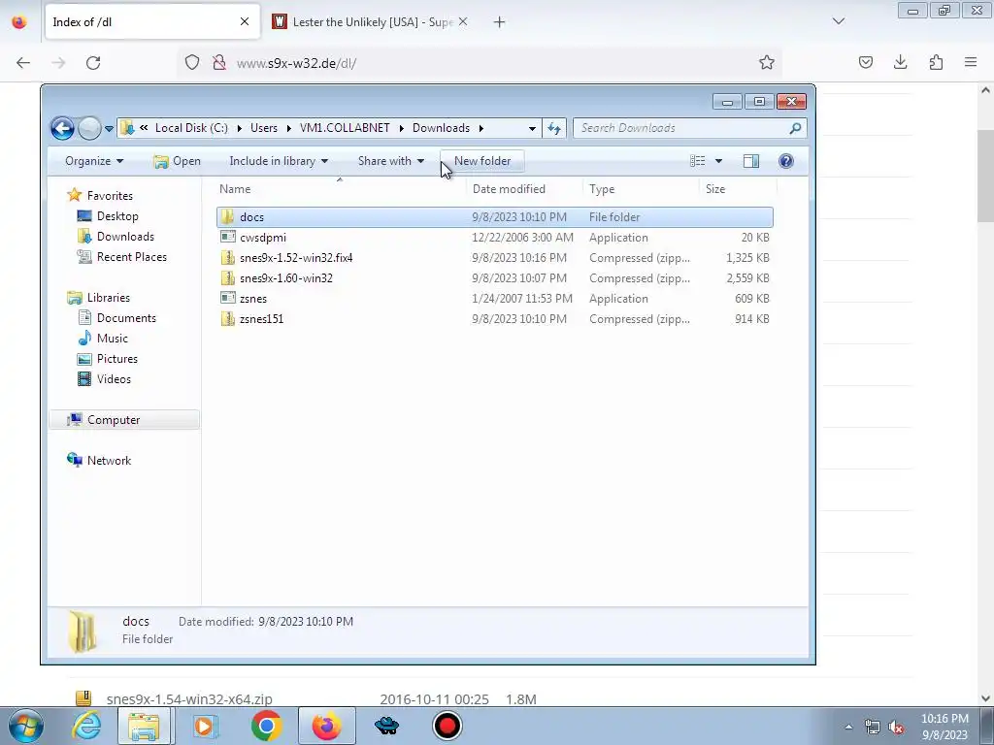Select Network in the navigation pane
The width and height of the screenshot is (994, 745).
coord(109,461)
